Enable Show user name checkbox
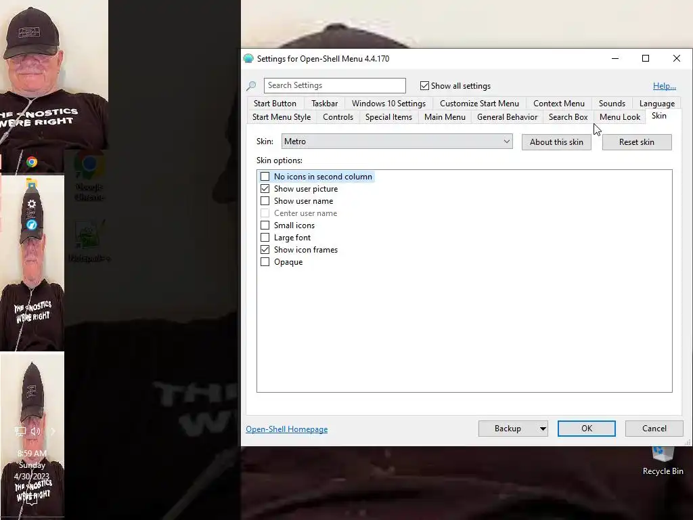Screen dimensions: 693x520 click(265, 200)
